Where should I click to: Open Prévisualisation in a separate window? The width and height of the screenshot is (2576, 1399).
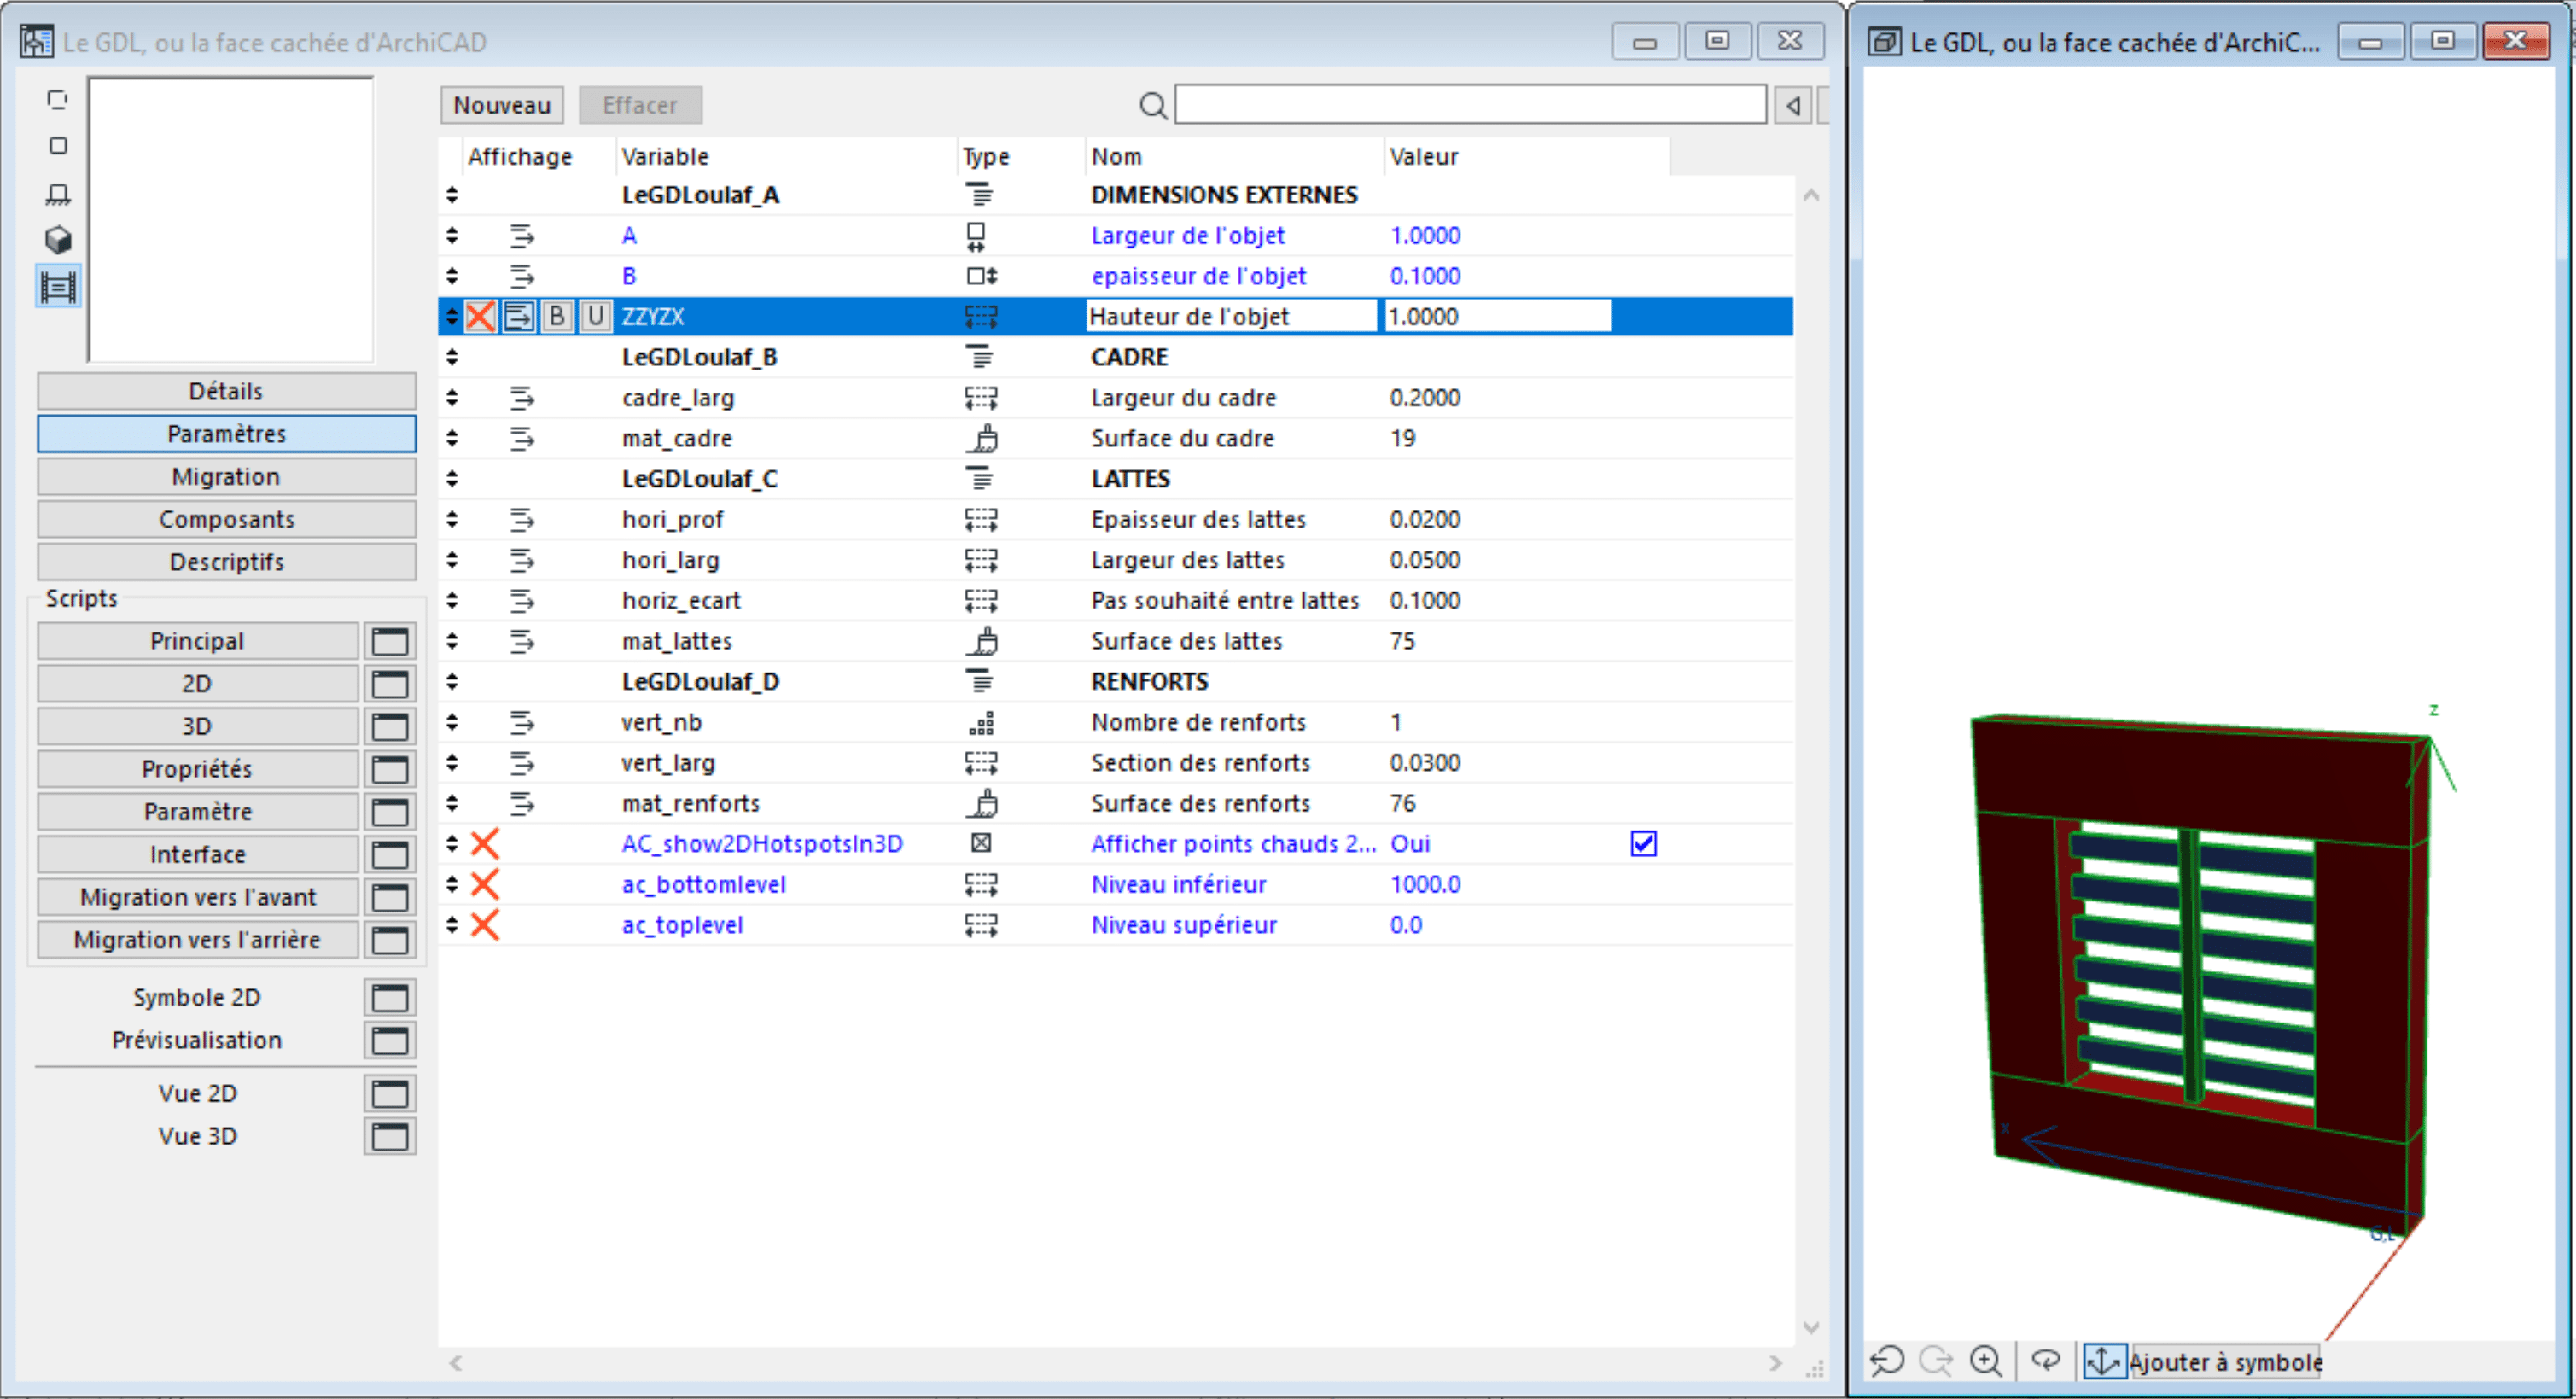[390, 1040]
